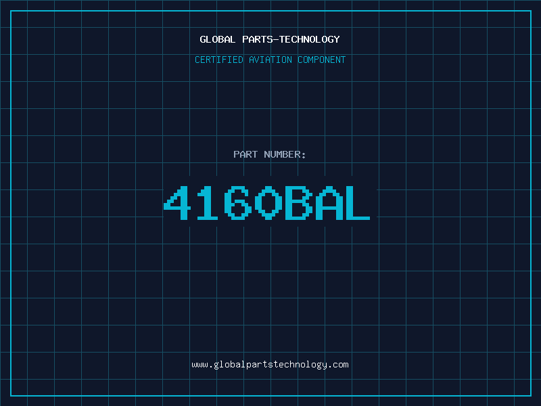The image size is (541, 406).
Task: Click the PART NUMBER: label
Action: click(x=270, y=154)
